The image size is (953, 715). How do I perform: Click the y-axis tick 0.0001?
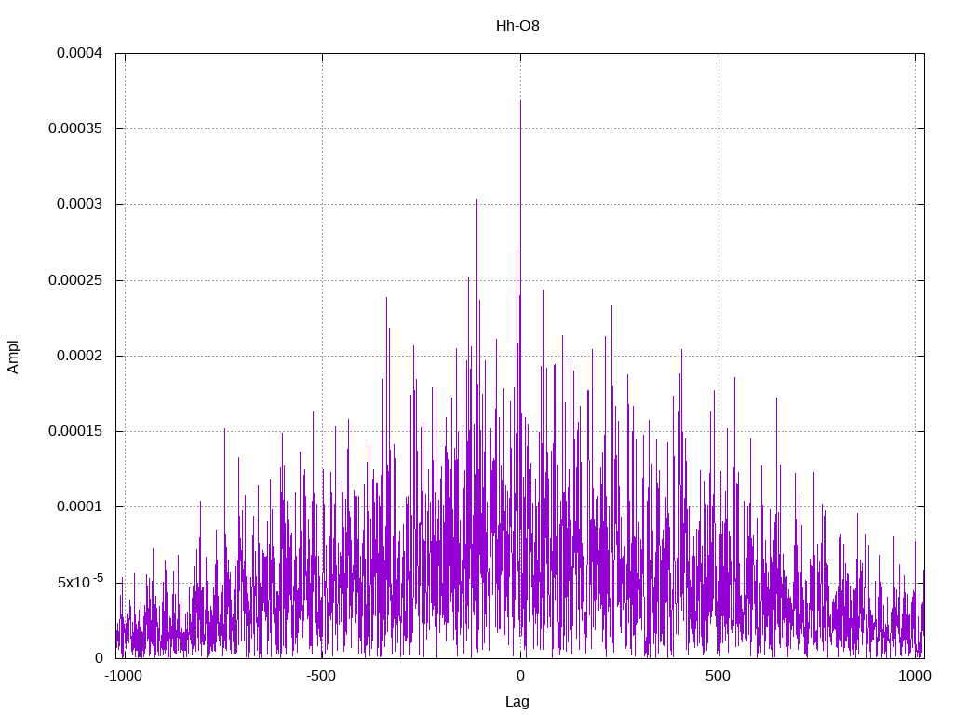click(80, 506)
